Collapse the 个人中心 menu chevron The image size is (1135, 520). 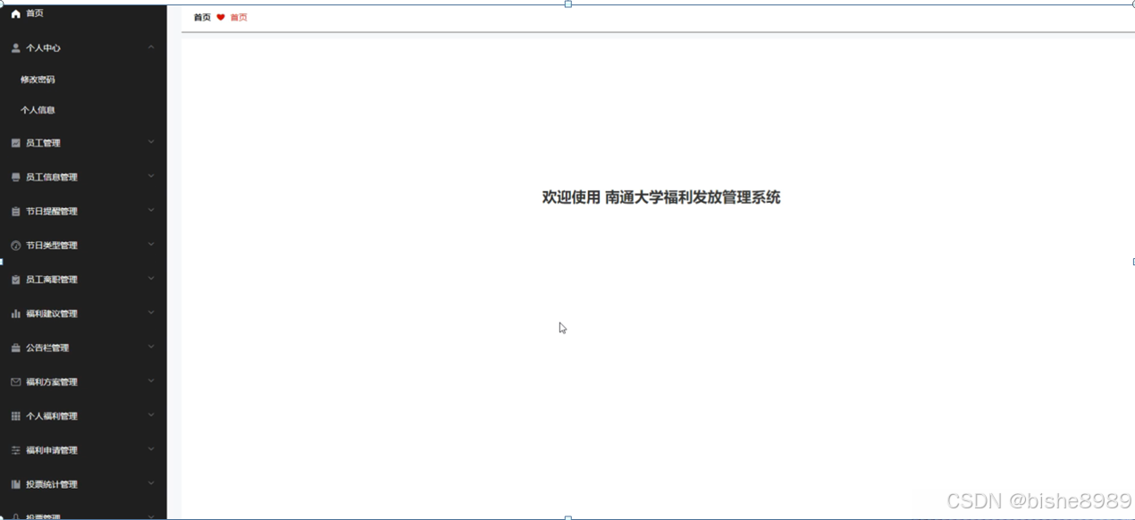151,46
